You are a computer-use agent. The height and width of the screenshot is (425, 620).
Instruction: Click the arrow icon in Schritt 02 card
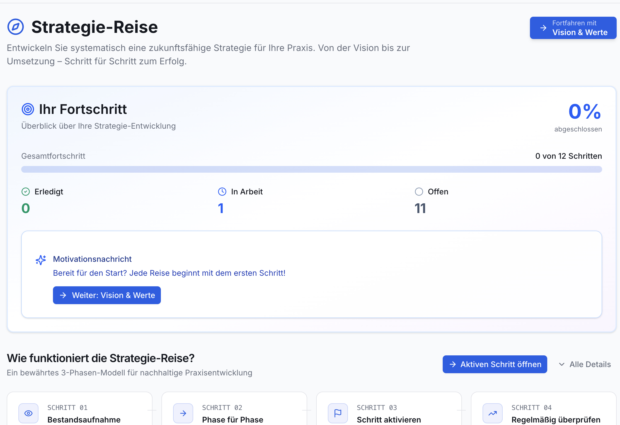[x=183, y=413]
